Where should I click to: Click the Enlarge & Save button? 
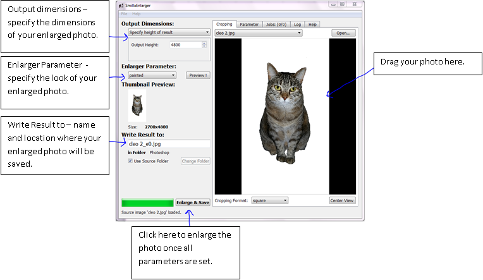(193, 202)
